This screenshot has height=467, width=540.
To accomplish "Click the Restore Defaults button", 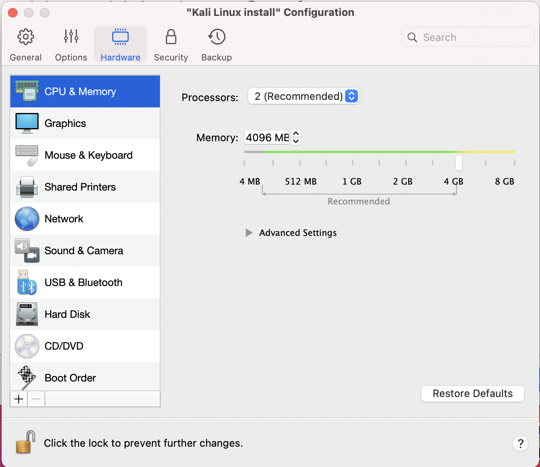I will [x=472, y=393].
